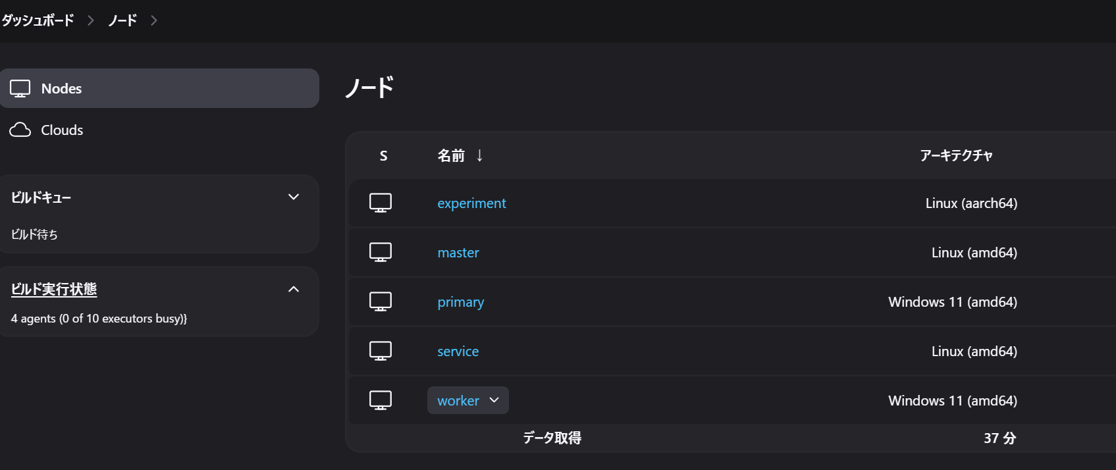The width and height of the screenshot is (1116, 470).
Task: Click the 4 agents executors busy text
Action: point(99,319)
